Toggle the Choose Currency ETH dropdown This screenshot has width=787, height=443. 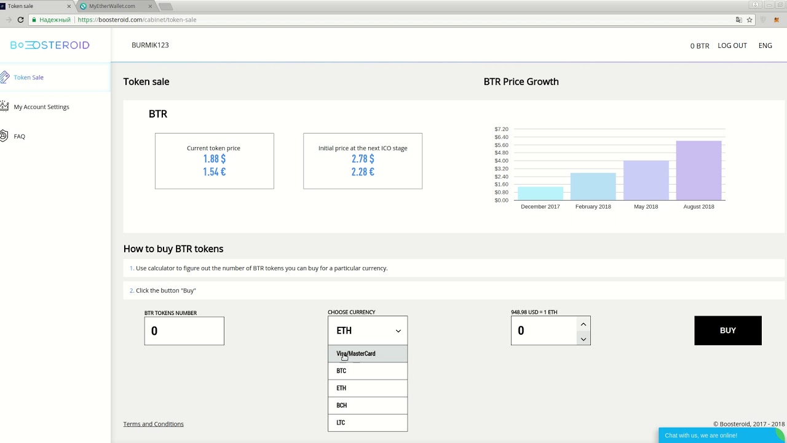point(368,330)
